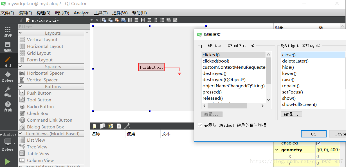346x167 pixels.
Task: Toggle the enabled property checkbox
Action: coord(319,143)
